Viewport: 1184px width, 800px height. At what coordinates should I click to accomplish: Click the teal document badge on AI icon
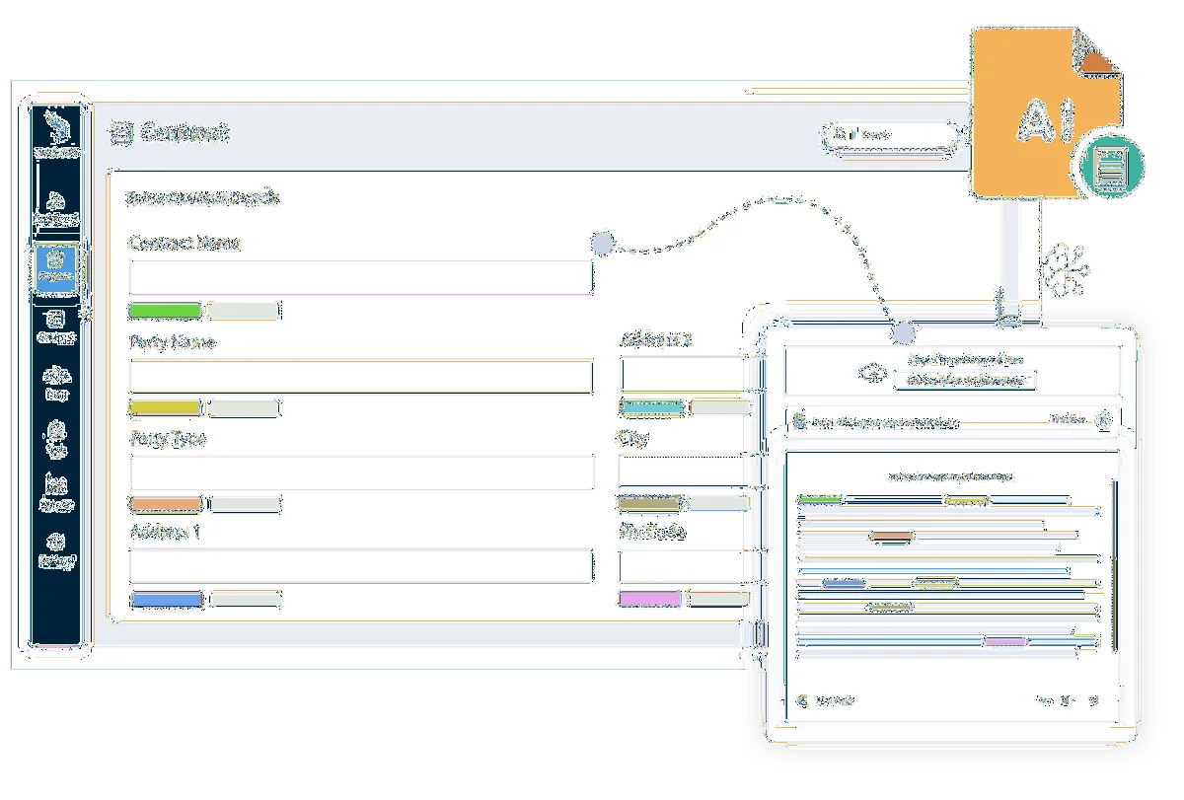pyautogui.click(x=1112, y=167)
